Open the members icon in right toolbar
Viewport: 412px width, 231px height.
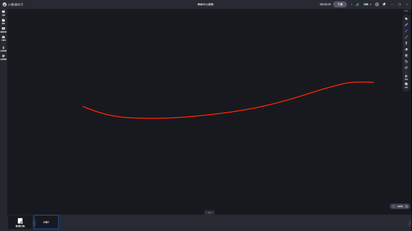[406, 77]
